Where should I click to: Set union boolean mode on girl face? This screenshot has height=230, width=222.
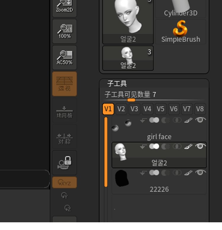click(154, 120)
